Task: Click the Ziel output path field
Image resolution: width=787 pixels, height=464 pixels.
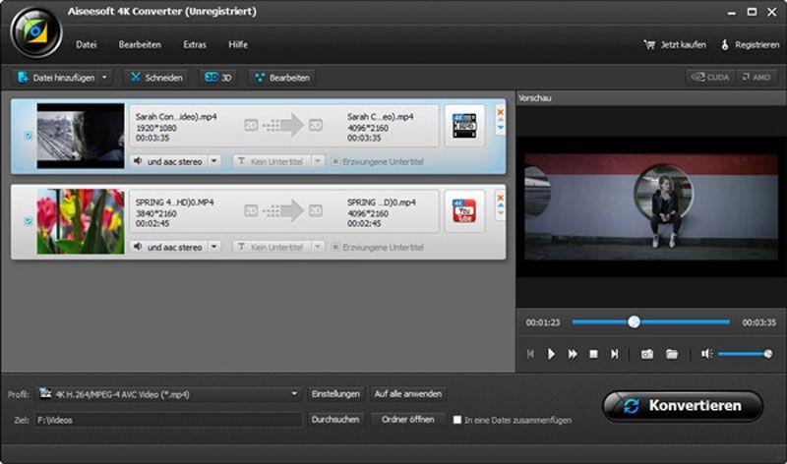Action: click(x=168, y=420)
